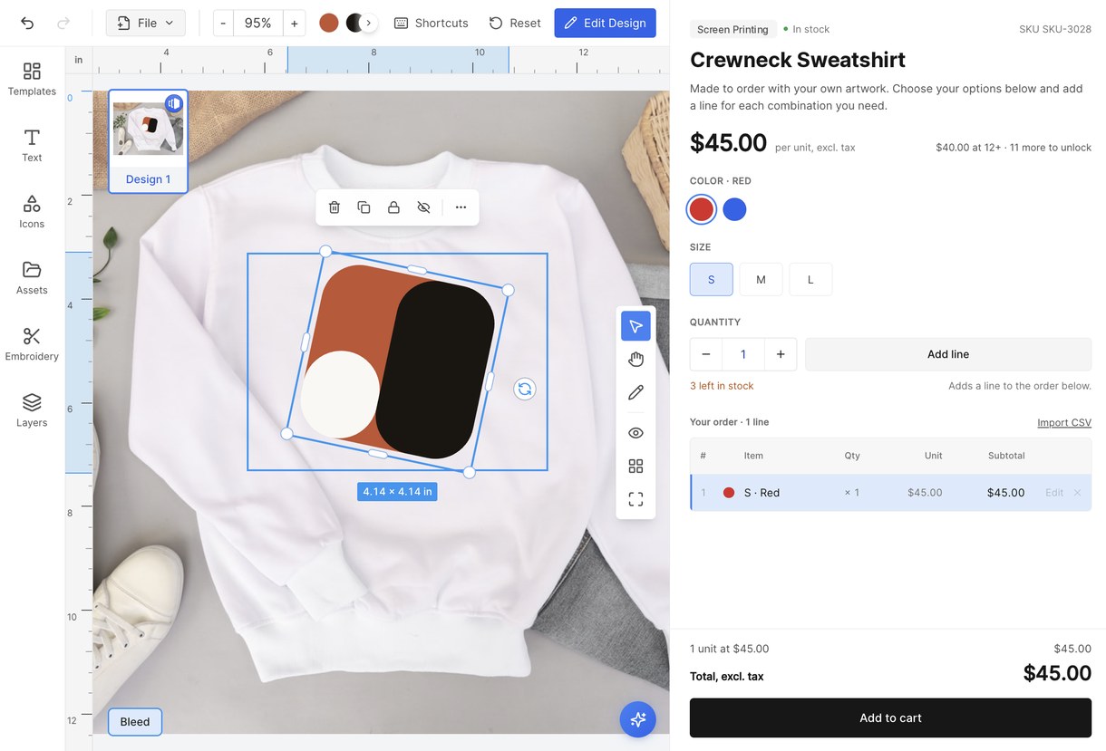Select the S · Red order row
The width and height of the screenshot is (1106, 751).
890,493
